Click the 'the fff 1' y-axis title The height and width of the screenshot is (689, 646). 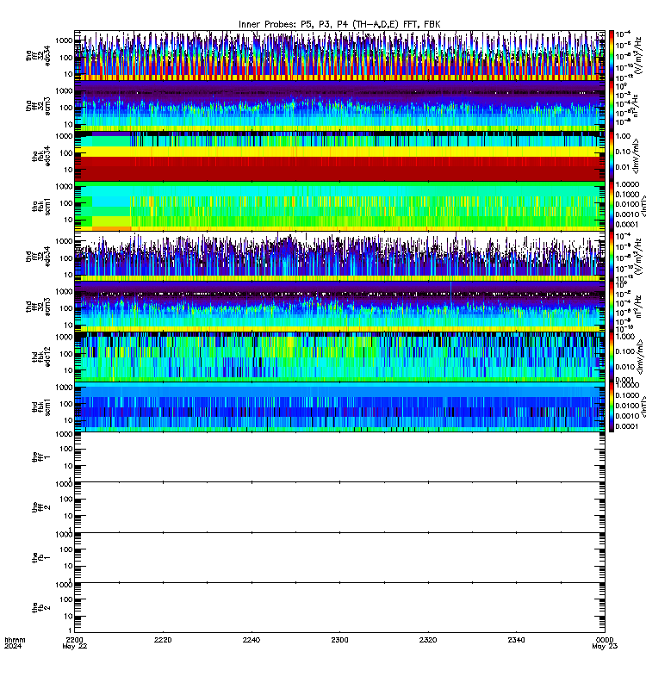click(x=41, y=457)
